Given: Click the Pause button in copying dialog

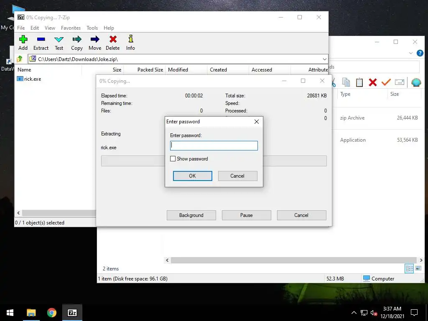Looking at the screenshot, I should point(247,215).
